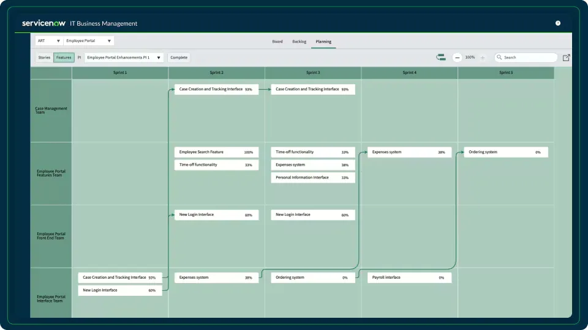588x330 pixels.
Task: Toggle the Stories view
Action: (x=44, y=57)
